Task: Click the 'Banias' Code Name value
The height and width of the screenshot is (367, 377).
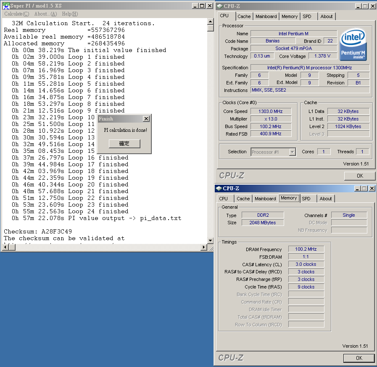Action: coord(273,41)
